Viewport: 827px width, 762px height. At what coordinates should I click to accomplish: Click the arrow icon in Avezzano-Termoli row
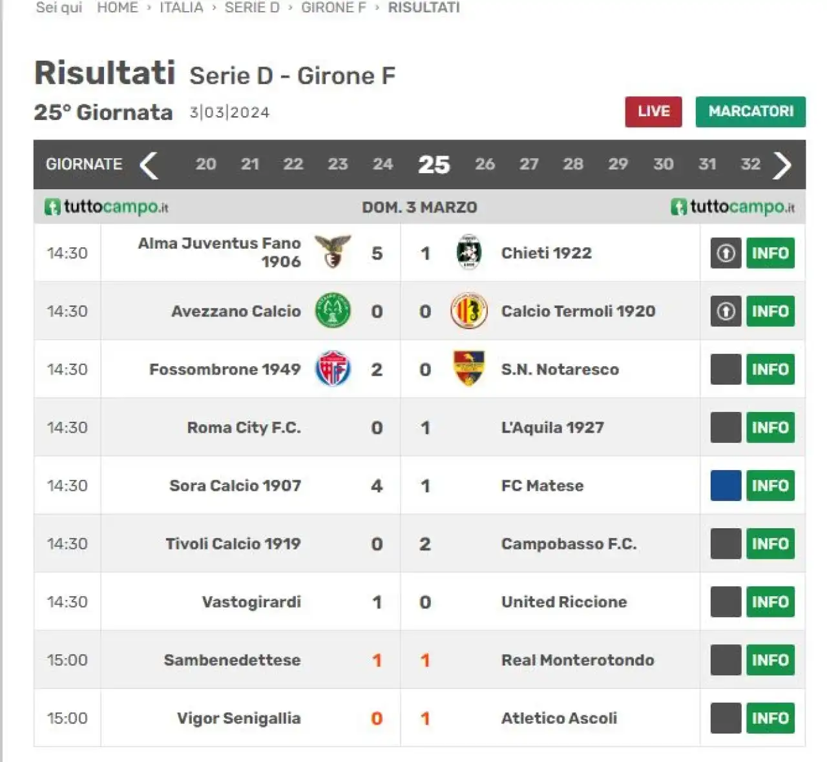(726, 311)
